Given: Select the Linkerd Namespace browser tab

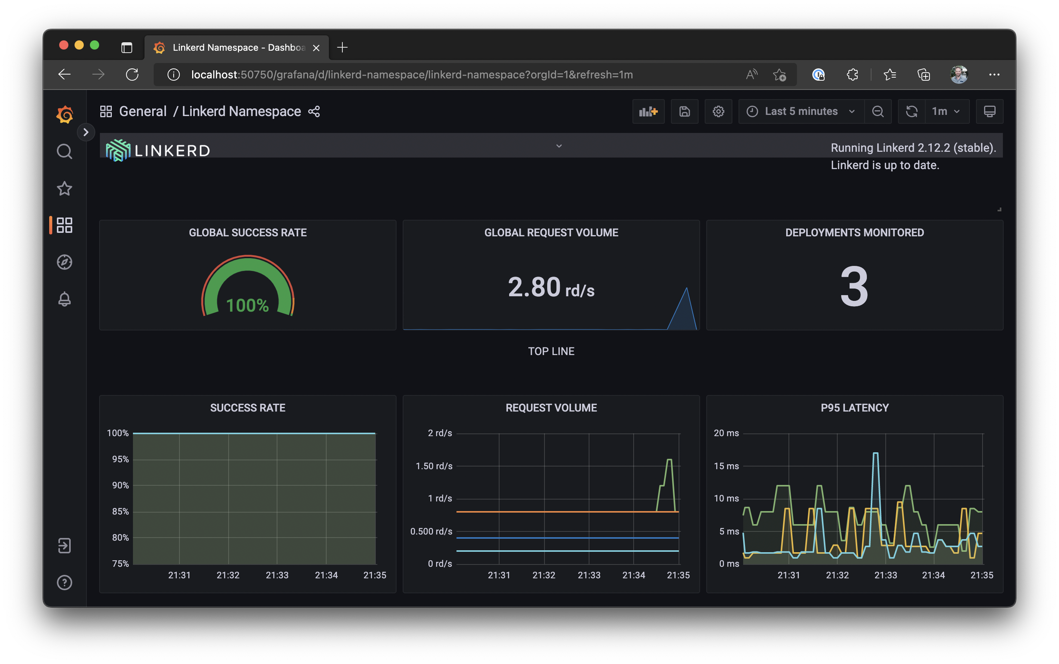Looking at the screenshot, I should (237, 47).
